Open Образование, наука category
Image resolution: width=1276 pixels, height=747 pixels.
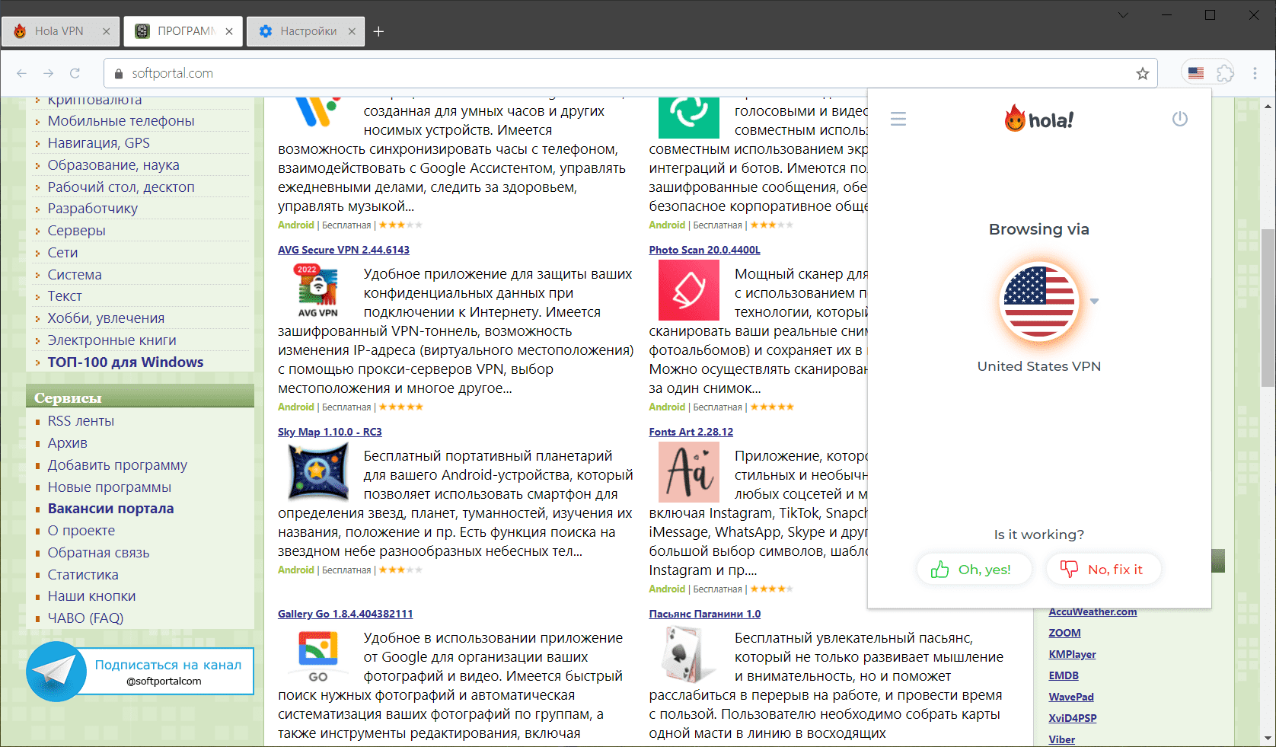[x=113, y=165]
